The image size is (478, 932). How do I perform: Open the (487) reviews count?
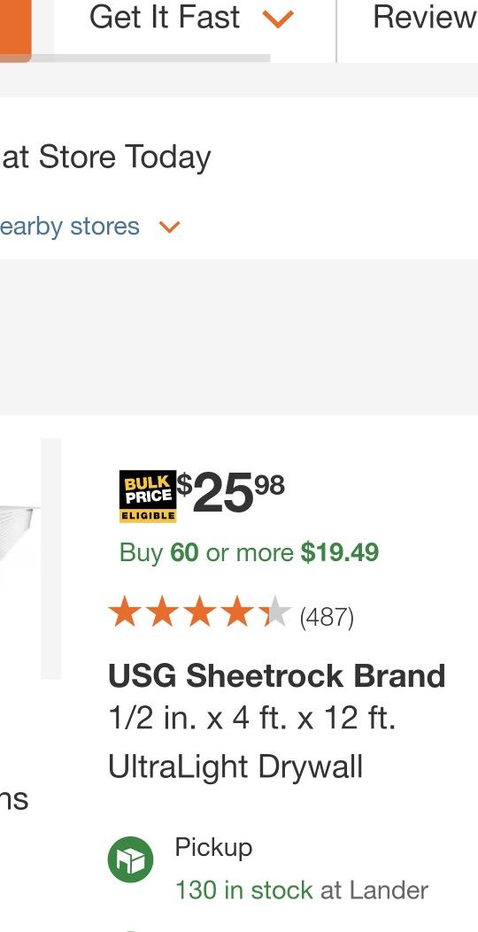point(327,618)
